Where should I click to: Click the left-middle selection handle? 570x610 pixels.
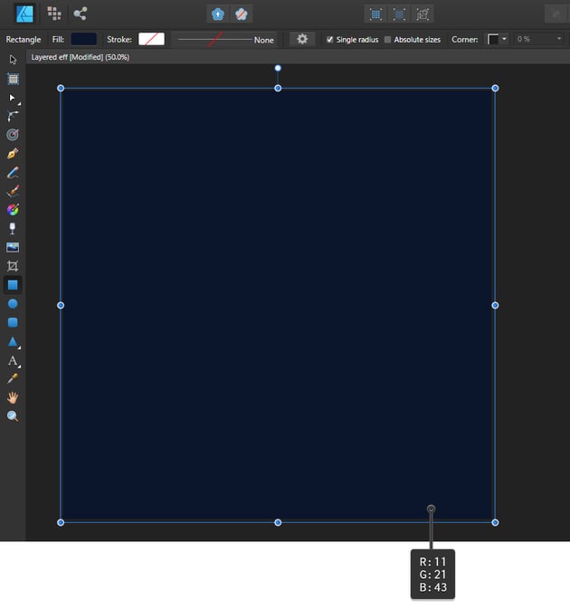pyautogui.click(x=61, y=305)
